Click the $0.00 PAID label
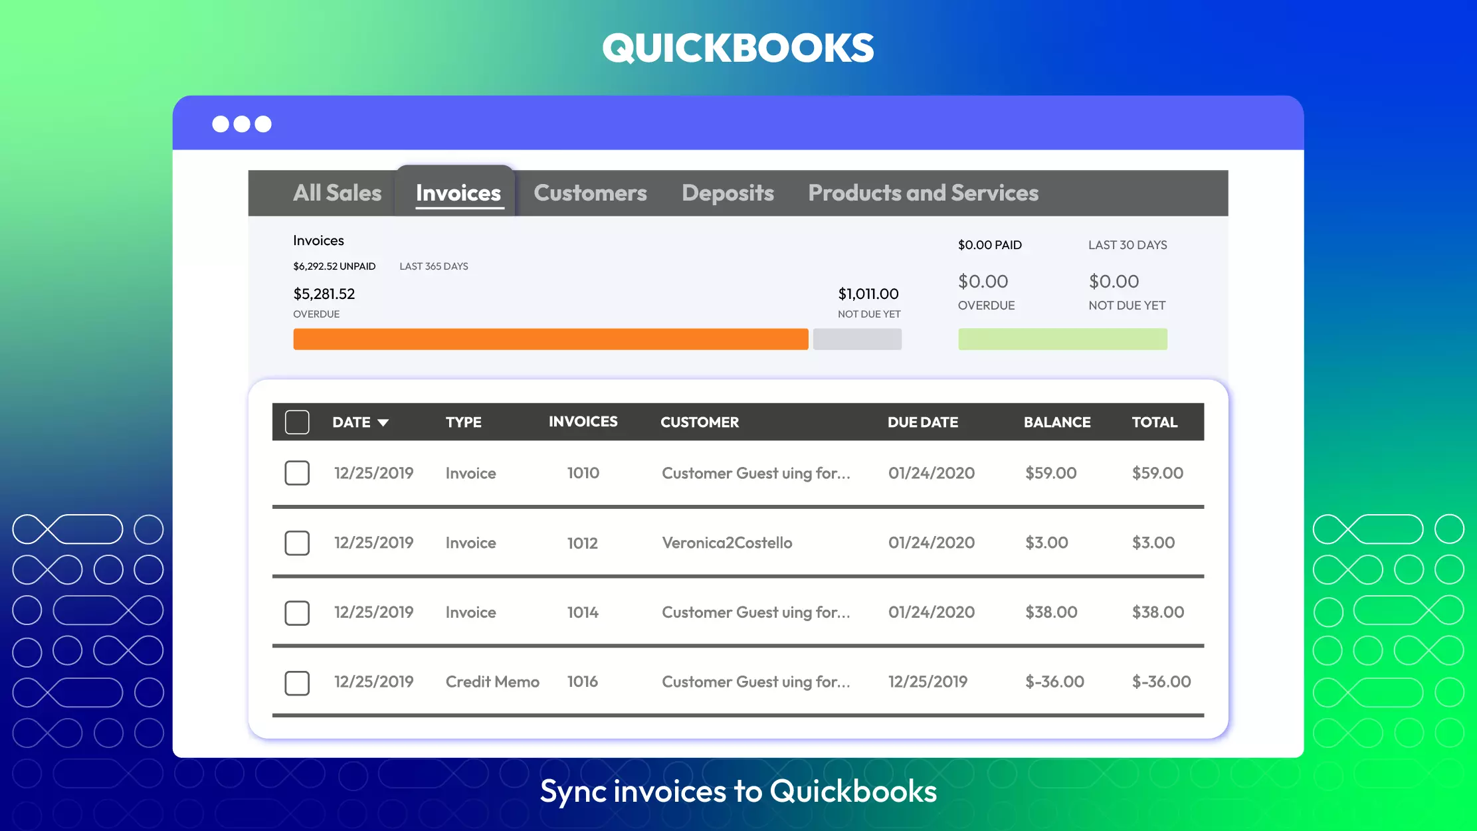 click(990, 245)
